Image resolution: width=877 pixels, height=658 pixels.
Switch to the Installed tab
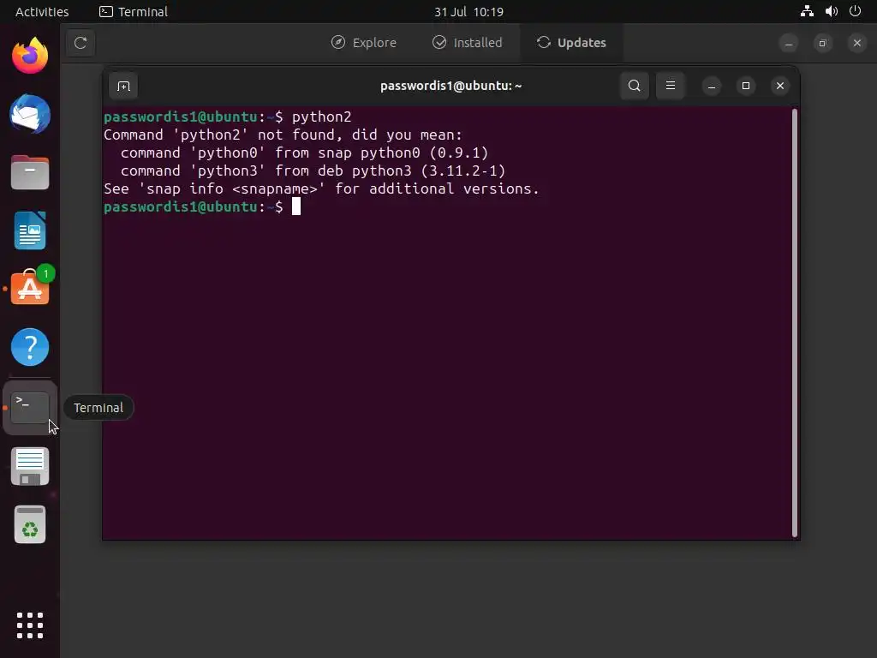click(468, 43)
